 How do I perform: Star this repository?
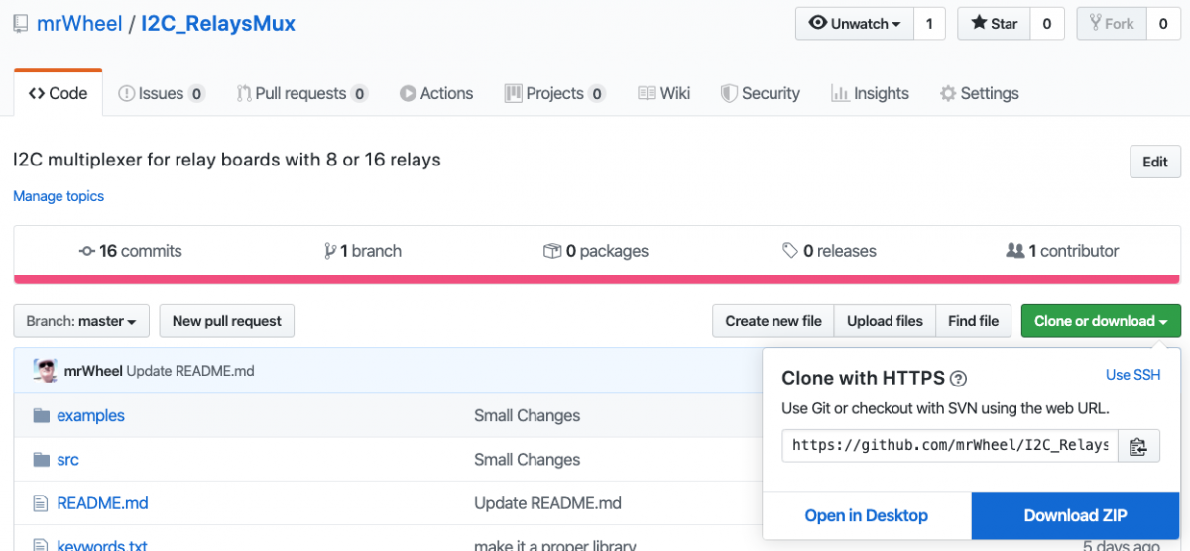pos(994,24)
